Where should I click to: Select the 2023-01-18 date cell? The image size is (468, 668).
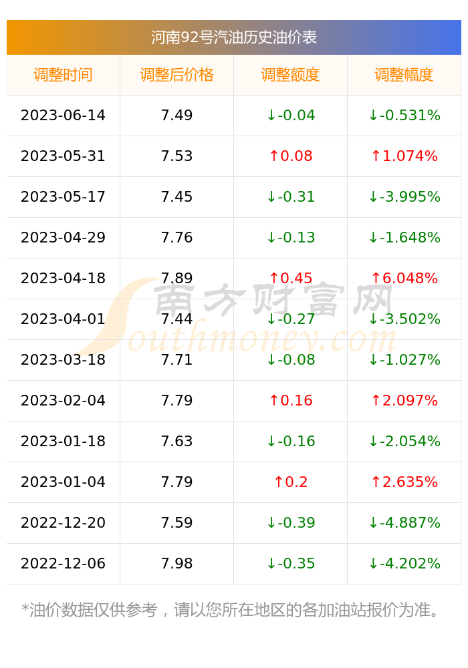click(63, 442)
